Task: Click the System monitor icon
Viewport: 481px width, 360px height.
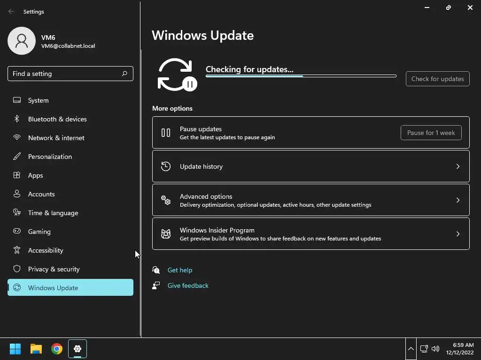Action: [x=17, y=100]
